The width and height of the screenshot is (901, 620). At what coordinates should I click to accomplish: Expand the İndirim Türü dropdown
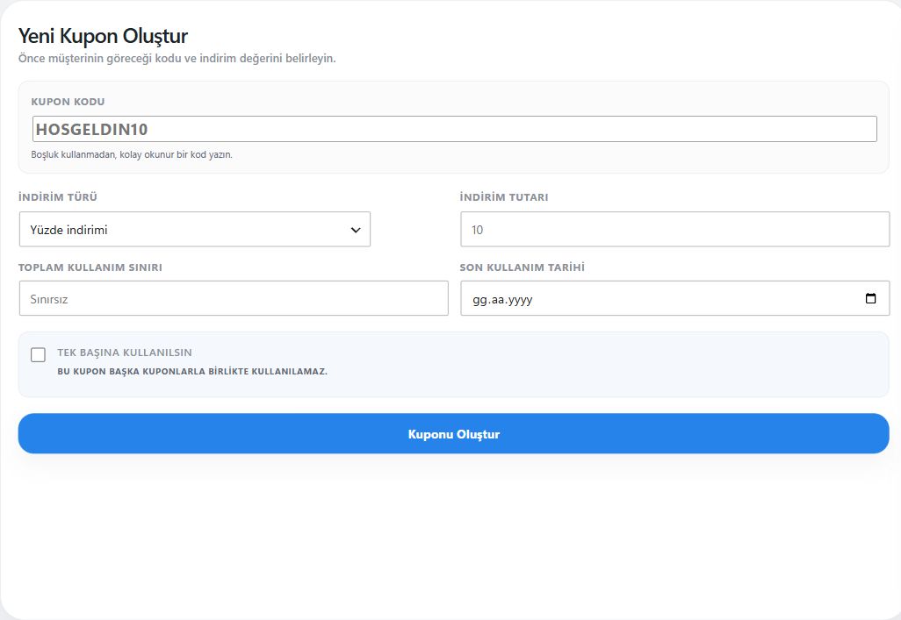(x=195, y=230)
